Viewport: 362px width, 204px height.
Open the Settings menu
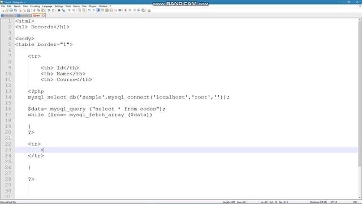[59, 6]
